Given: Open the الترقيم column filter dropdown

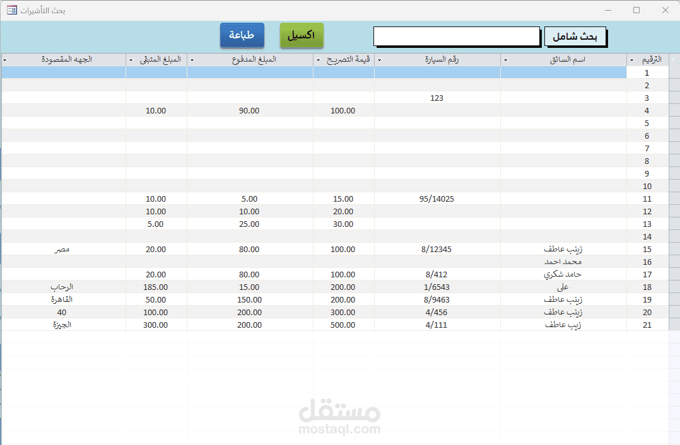Looking at the screenshot, I should 632,61.
